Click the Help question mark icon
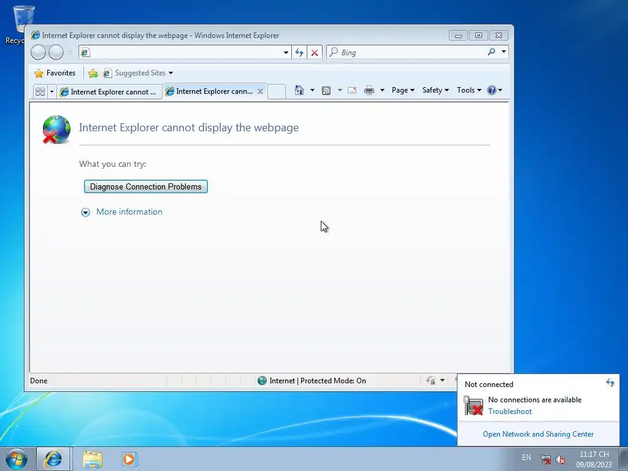This screenshot has height=471, width=628. [x=492, y=90]
